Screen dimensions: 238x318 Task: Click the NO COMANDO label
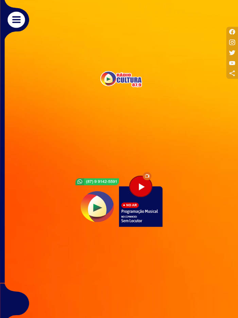(x=129, y=217)
